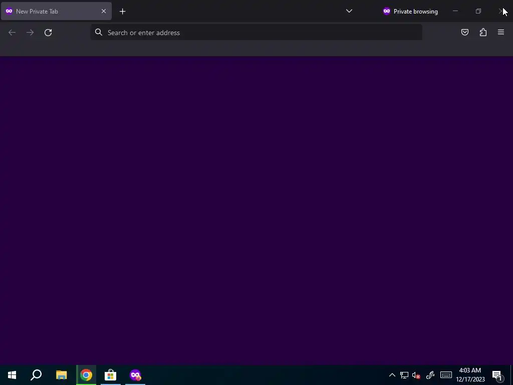Open Windows search from taskbar
The width and height of the screenshot is (513, 385).
click(x=36, y=375)
